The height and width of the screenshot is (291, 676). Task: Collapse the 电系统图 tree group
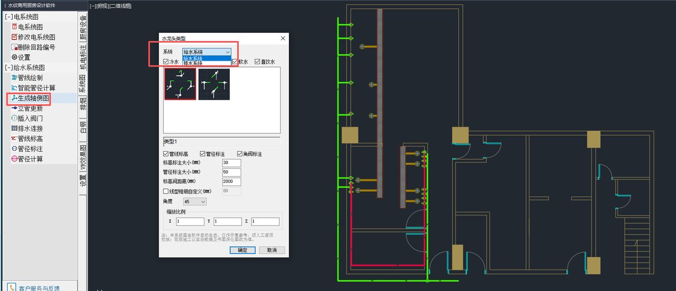(x=8, y=17)
